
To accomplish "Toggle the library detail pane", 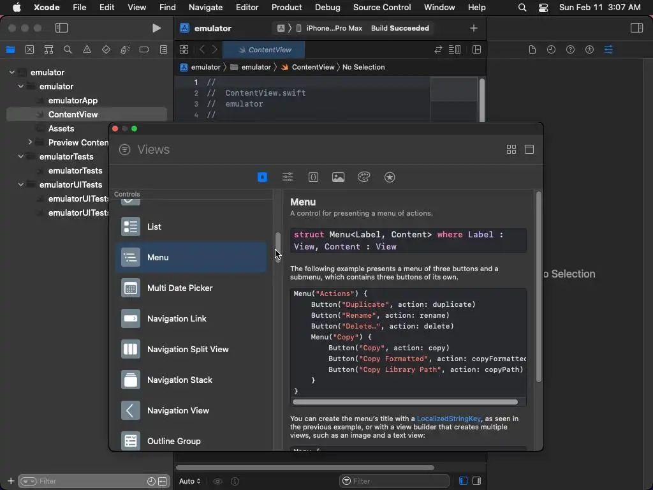I will point(529,149).
